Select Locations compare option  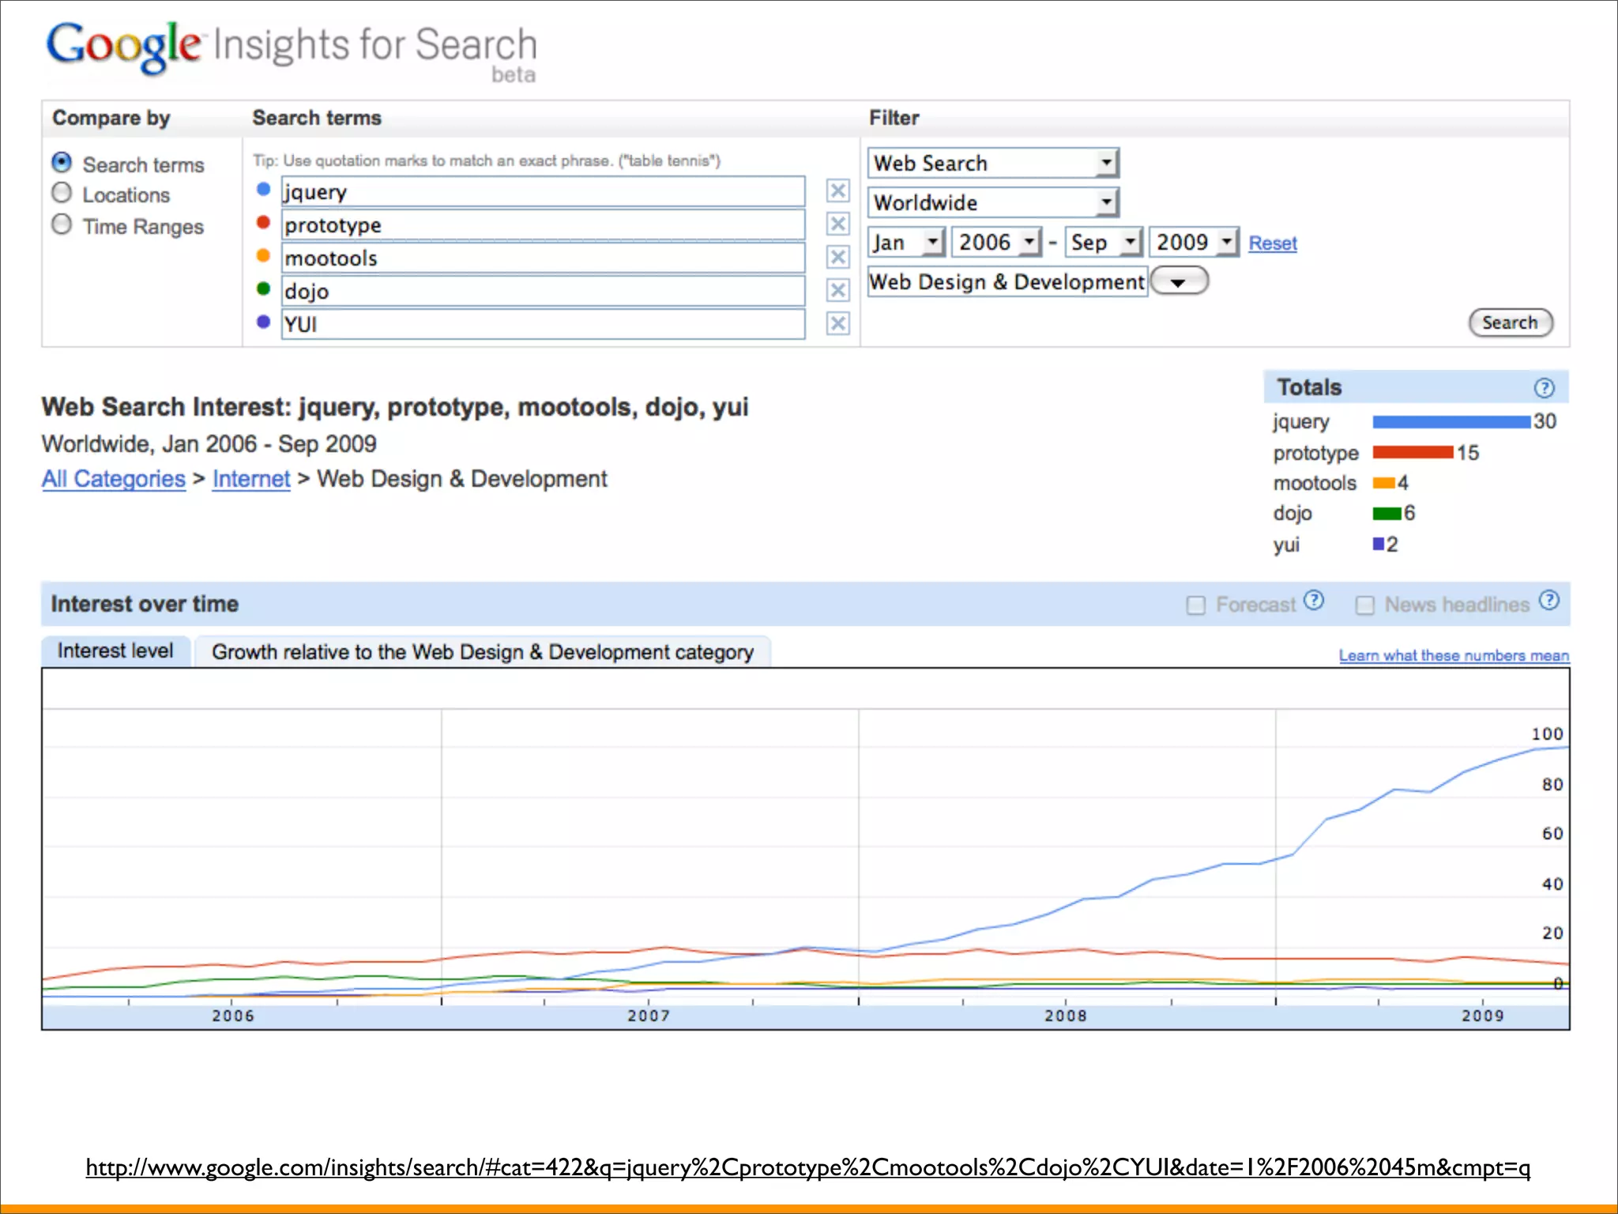pos(62,194)
